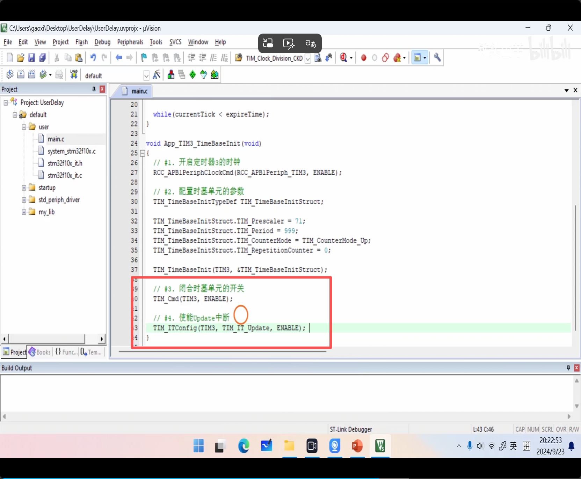The image size is (581, 479).
Task: Switch to the Books panel tab
Action: click(40, 352)
